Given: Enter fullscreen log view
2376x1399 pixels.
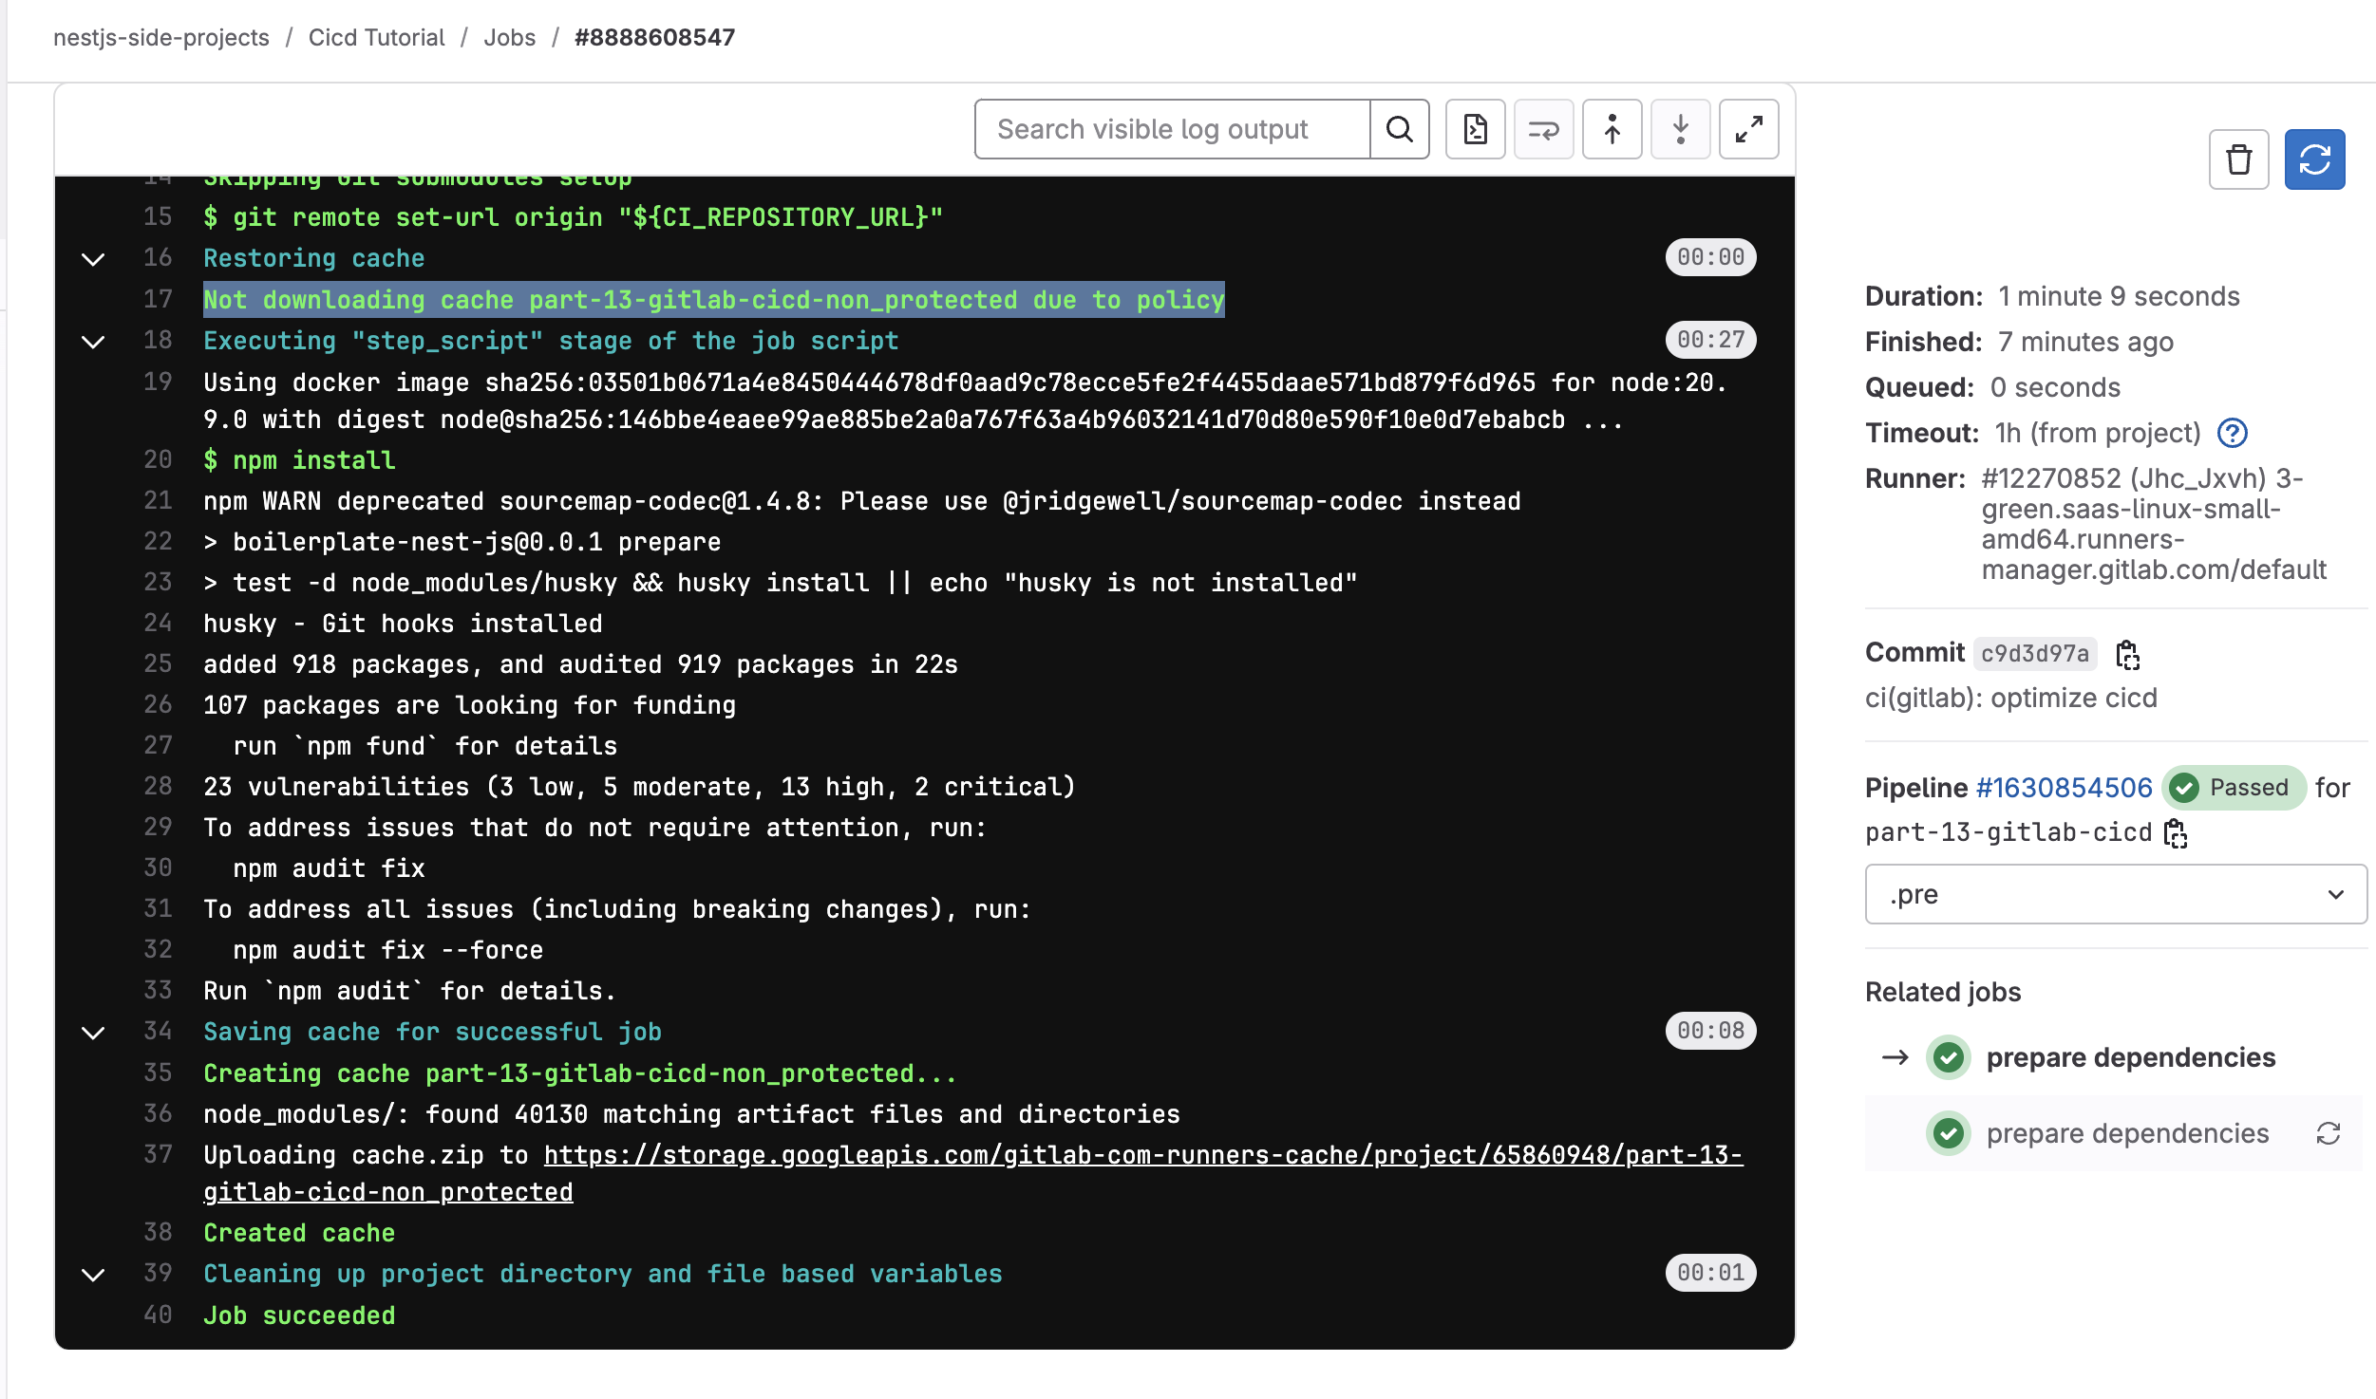Looking at the screenshot, I should (x=1748, y=129).
